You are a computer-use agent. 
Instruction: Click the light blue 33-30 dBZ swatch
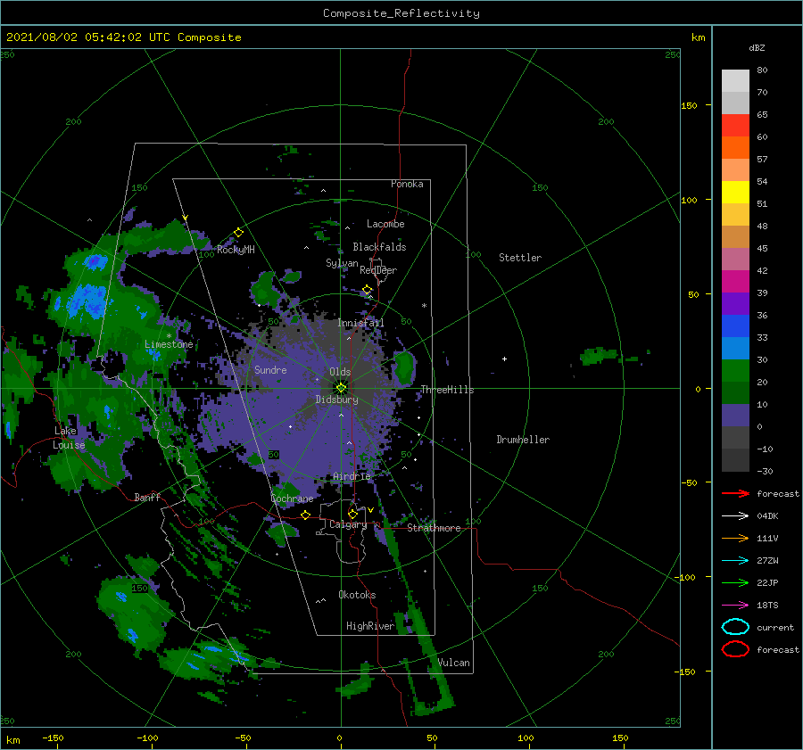pyautogui.click(x=735, y=349)
